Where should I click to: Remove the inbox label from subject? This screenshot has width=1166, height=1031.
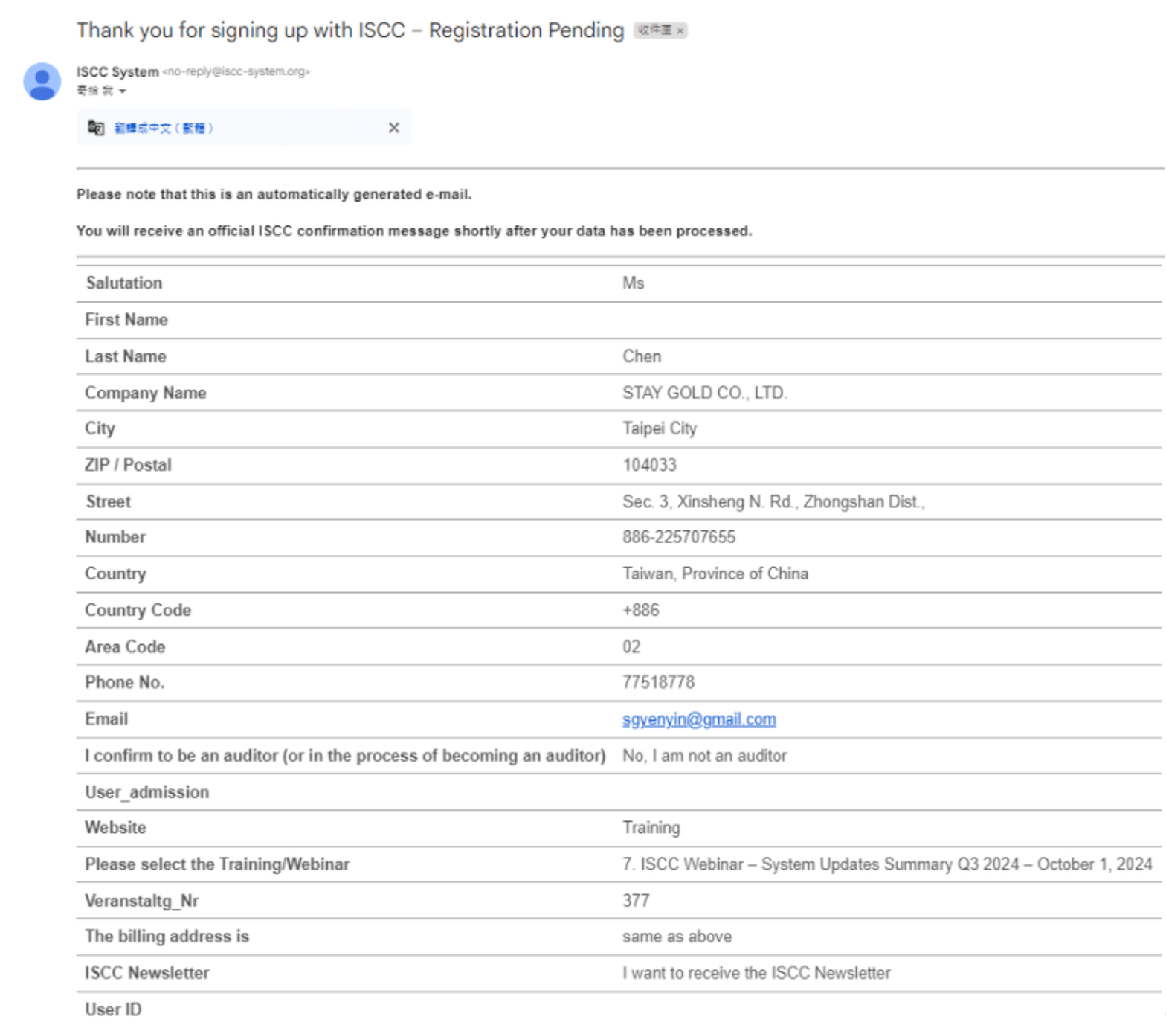click(x=680, y=30)
